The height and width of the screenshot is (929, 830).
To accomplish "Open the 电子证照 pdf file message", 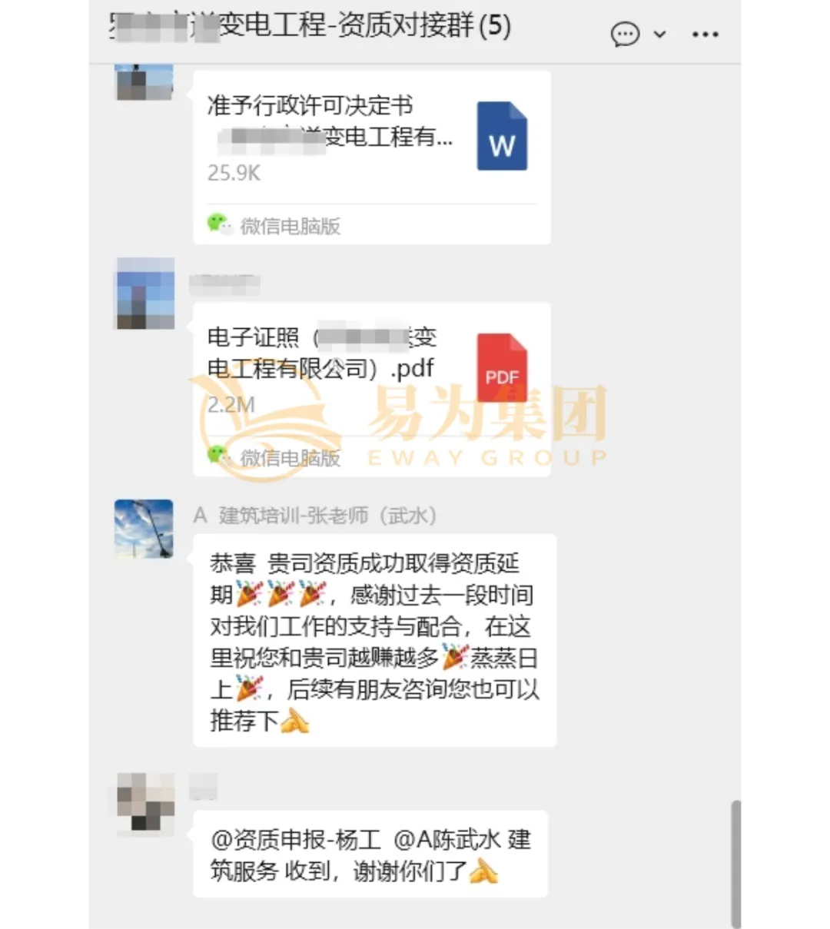I will [372, 389].
